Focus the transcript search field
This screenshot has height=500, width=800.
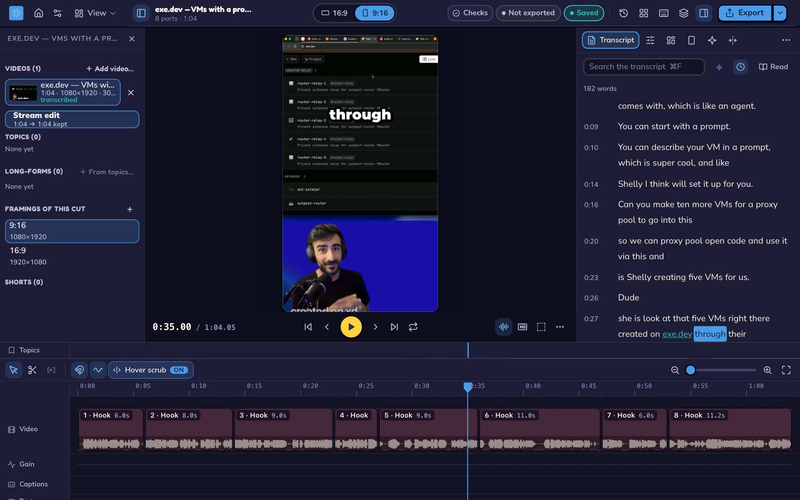(644, 67)
